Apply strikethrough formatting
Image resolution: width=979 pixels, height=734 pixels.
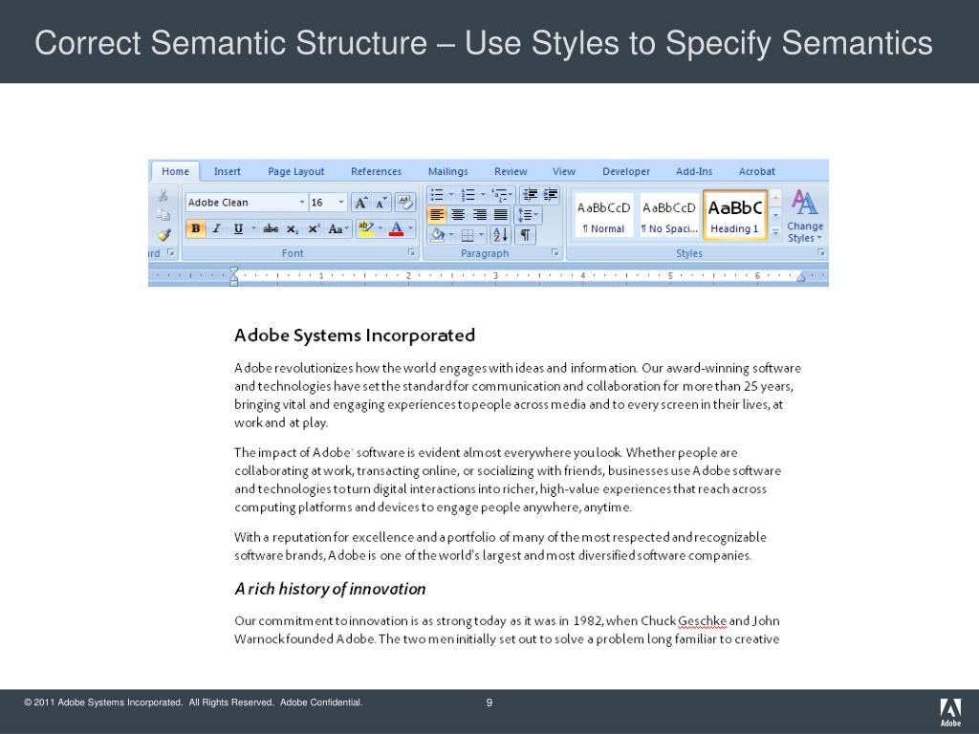[271, 229]
